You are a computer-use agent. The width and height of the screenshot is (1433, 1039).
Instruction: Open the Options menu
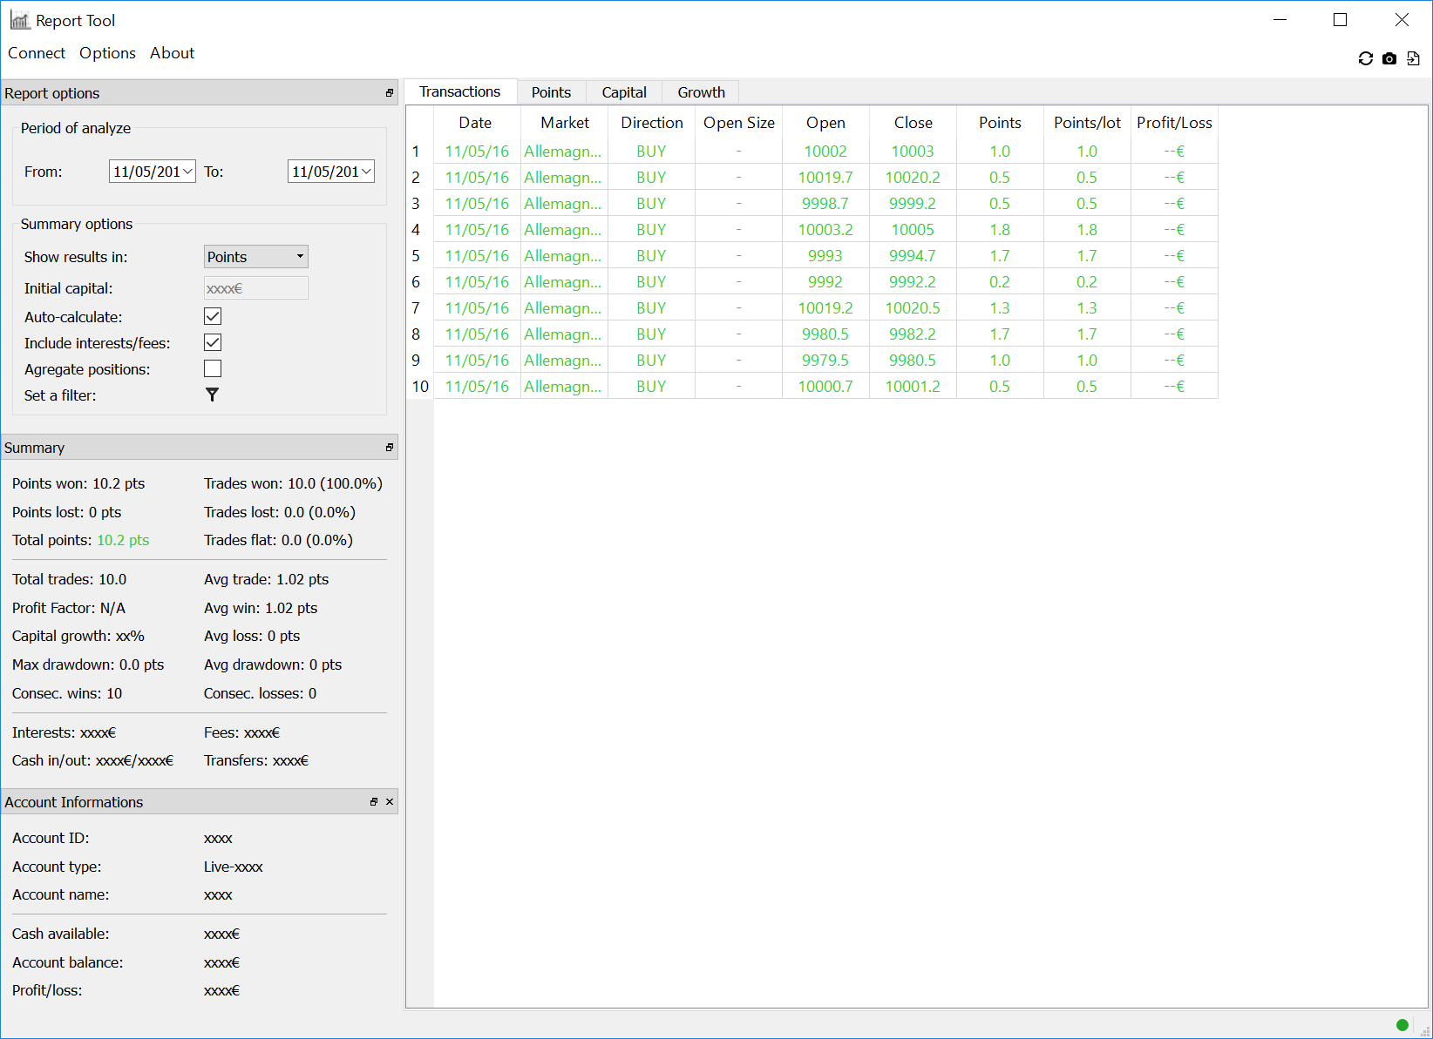click(107, 53)
